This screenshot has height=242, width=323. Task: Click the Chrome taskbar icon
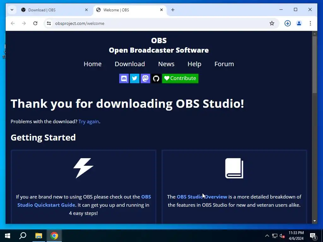(54, 236)
